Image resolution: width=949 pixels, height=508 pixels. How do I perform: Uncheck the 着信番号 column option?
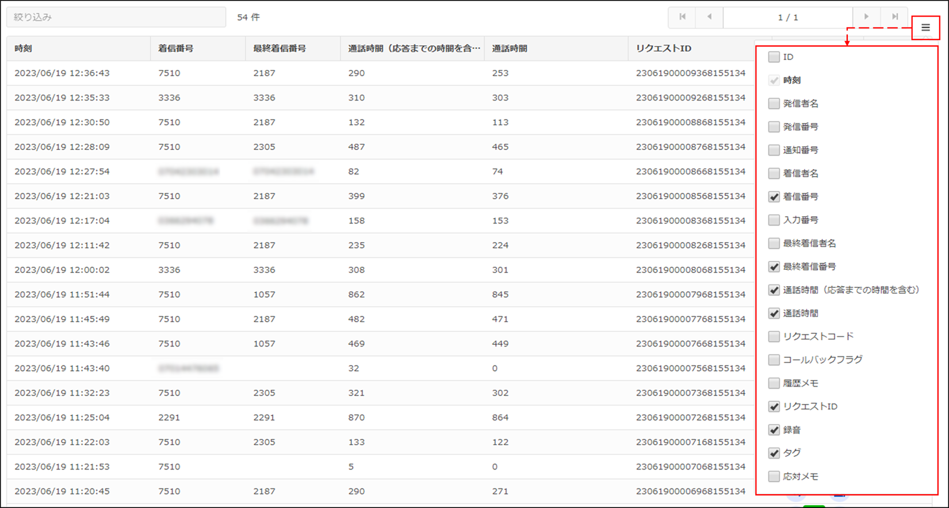pyautogui.click(x=774, y=197)
